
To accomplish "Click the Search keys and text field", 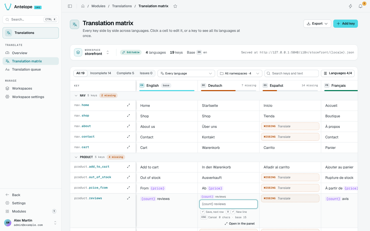I will pos(292,73).
